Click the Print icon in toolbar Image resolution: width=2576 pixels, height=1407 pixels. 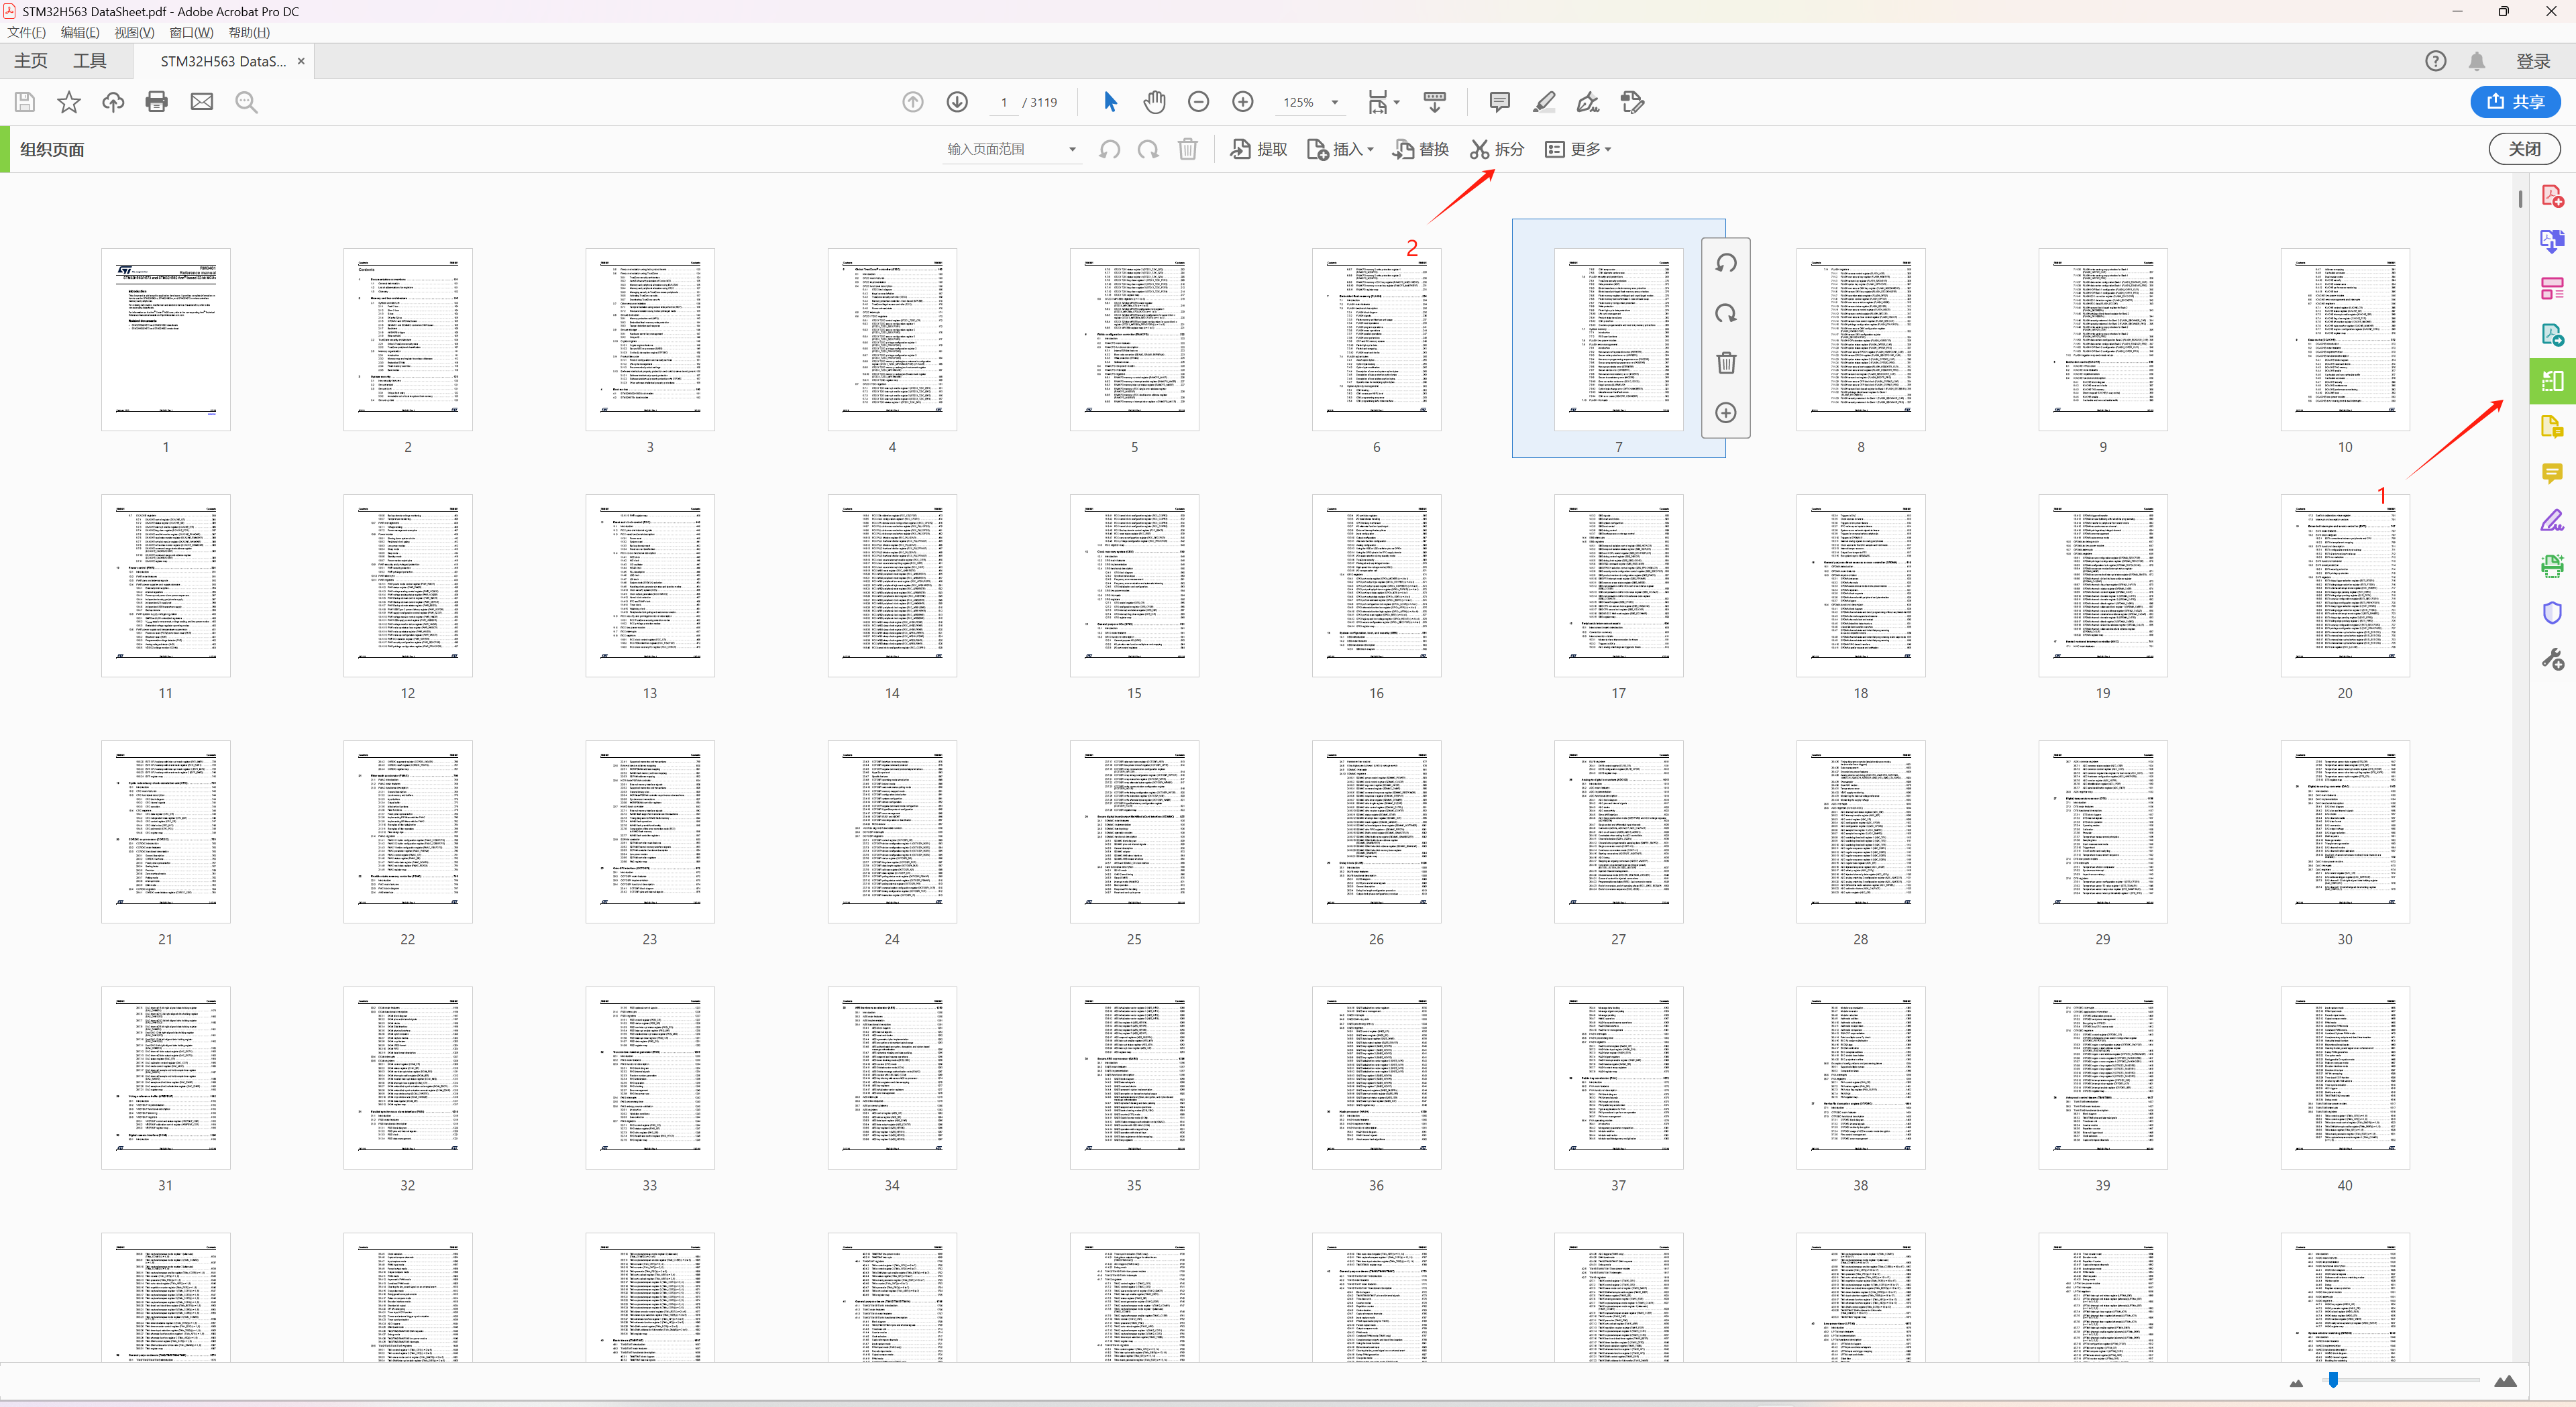click(157, 102)
